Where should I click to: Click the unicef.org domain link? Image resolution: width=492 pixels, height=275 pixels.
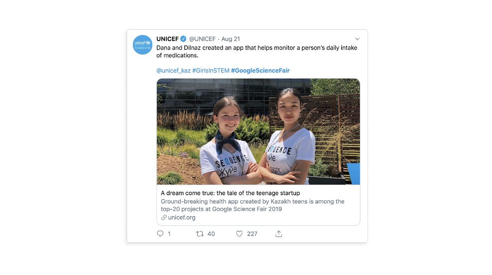click(182, 218)
